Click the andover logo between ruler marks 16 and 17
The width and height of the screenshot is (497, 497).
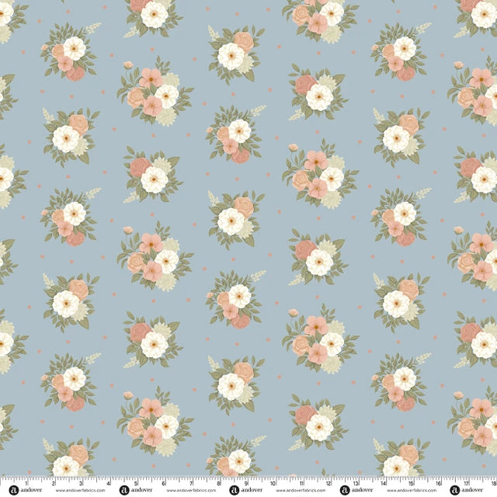point(455,490)
